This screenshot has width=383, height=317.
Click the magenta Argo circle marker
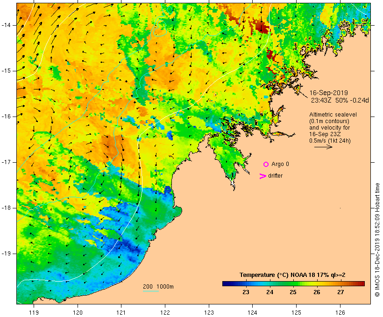pyautogui.click(x=266, y=165)
